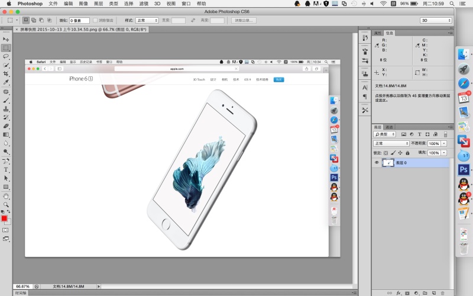Open the 窗口 menu
The width and height of the screenshot is (473, 296).
click(x=186, y=4)
